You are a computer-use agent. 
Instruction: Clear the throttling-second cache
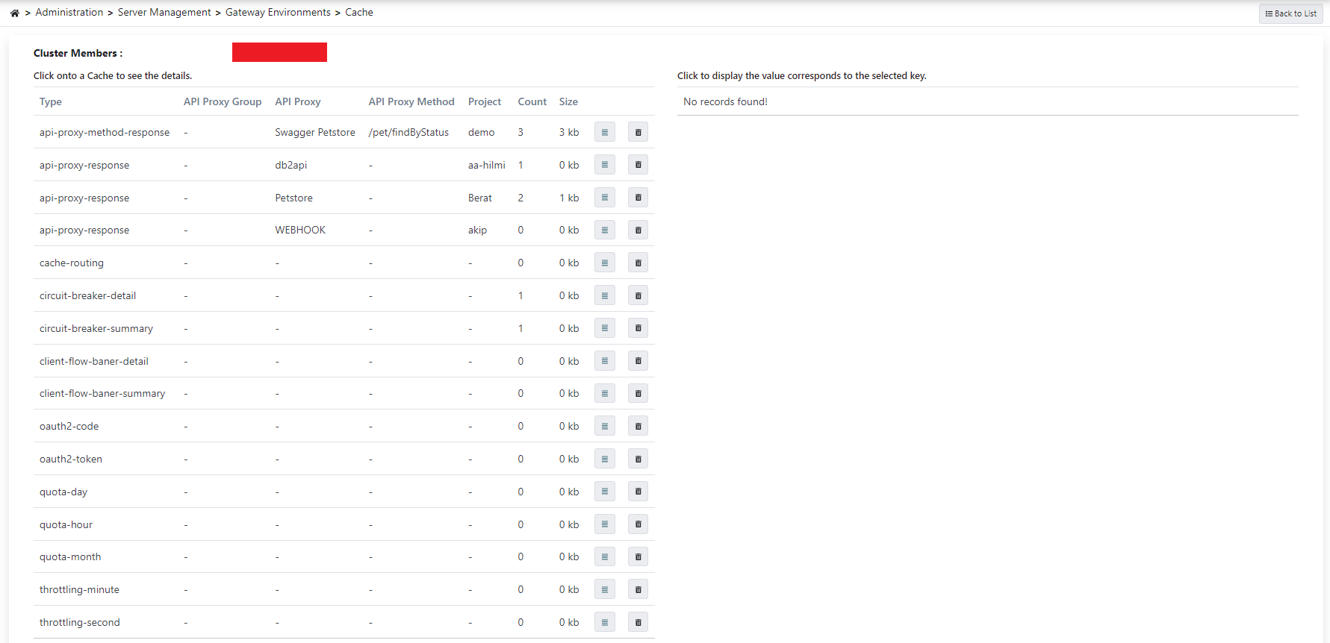pyautogui.click(x=638, y=622)
